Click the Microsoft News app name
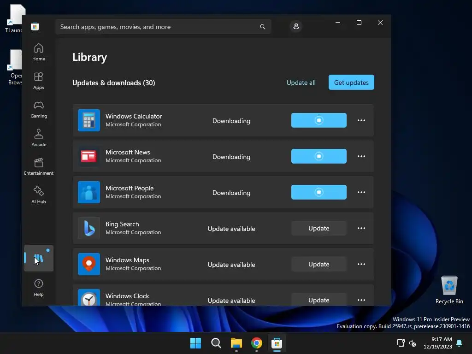The height and width of the screenshot is (354, 472). click(128, 152)
